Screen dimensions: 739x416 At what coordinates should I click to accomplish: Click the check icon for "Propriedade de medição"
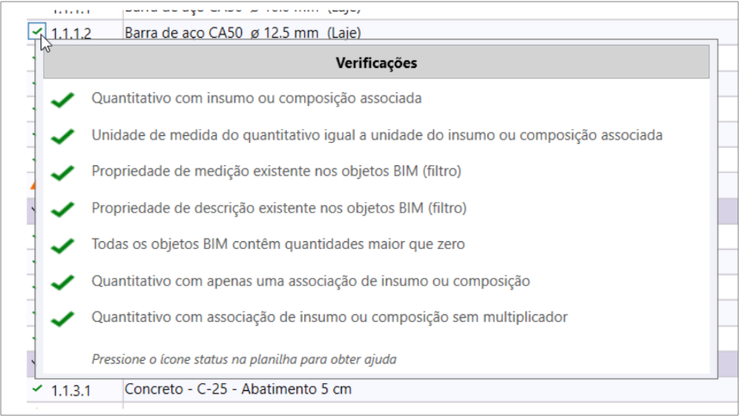62,172
